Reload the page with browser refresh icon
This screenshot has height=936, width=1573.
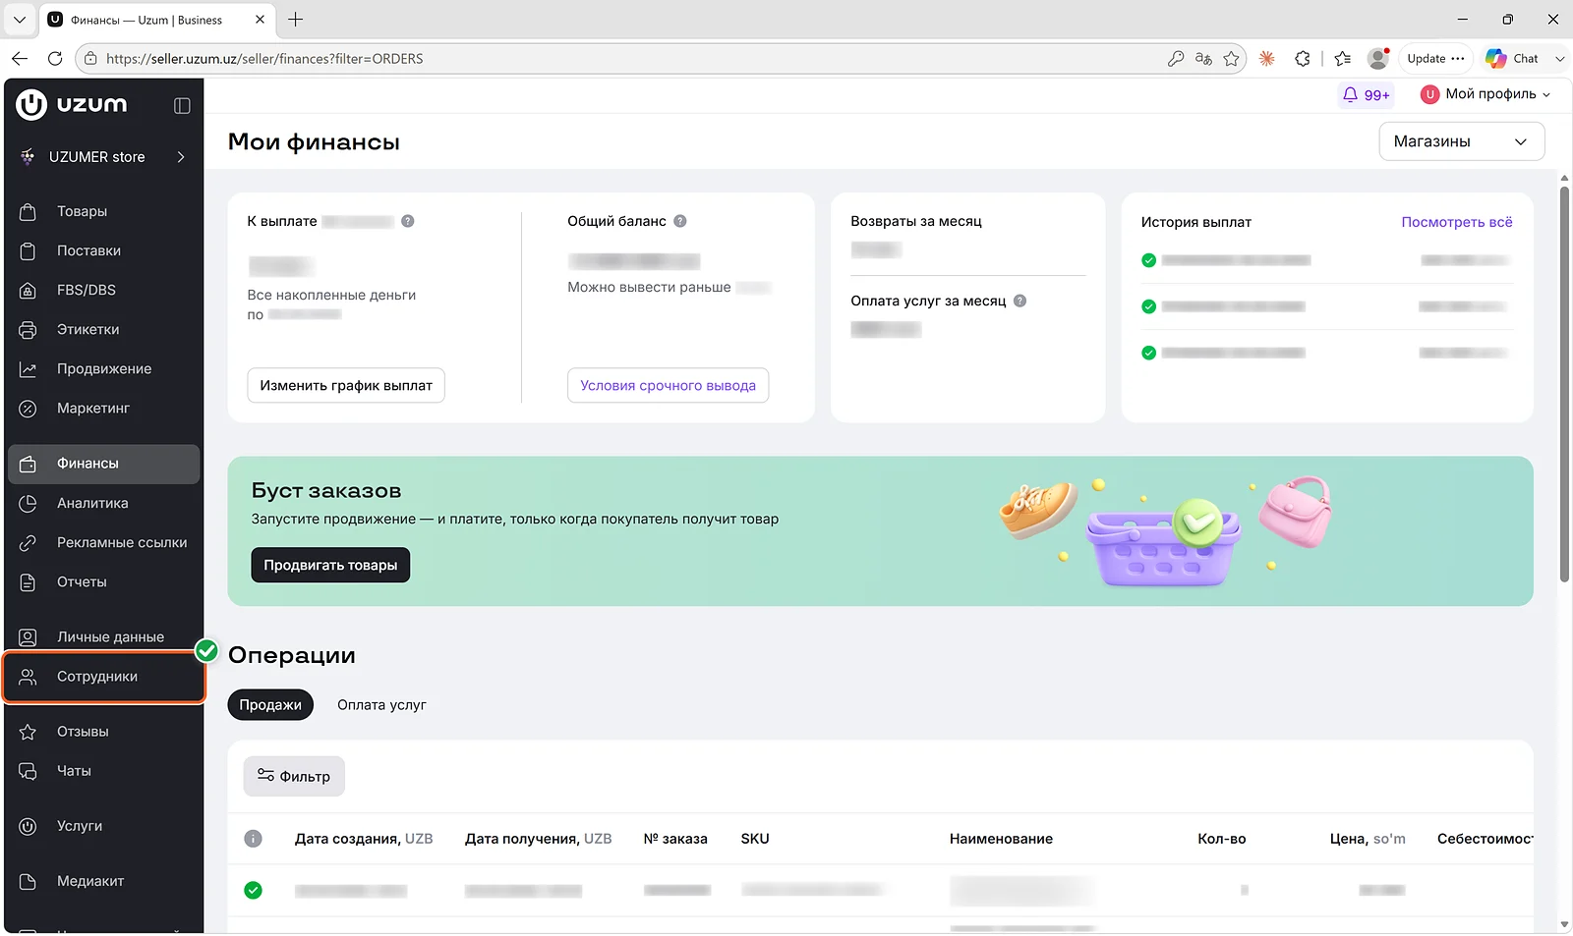pos(55,59)
